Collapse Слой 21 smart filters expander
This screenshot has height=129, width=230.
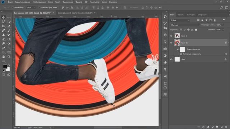tap(228, 43)
